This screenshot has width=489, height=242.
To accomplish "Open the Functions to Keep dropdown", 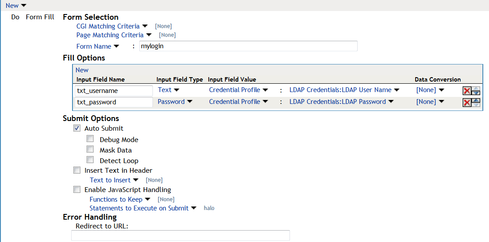I will [x=120, y=199].
